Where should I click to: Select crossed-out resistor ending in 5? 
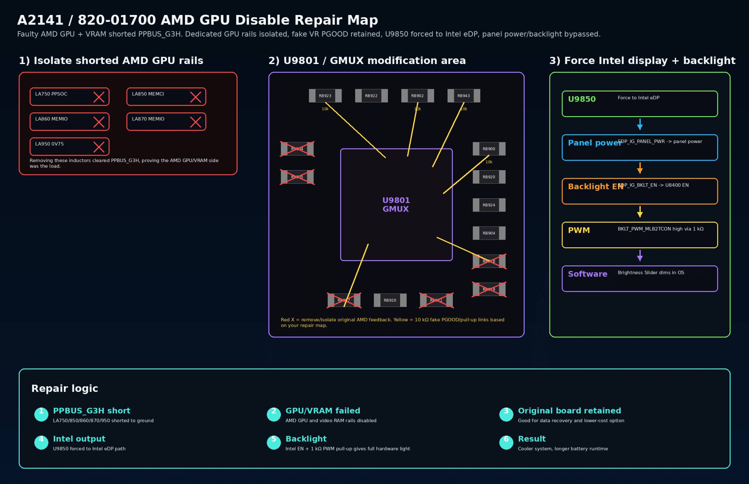(x=297, y=177)
